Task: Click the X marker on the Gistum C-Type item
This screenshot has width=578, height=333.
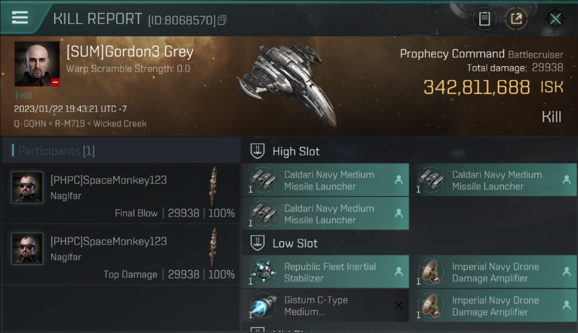Action: [398, 305]
